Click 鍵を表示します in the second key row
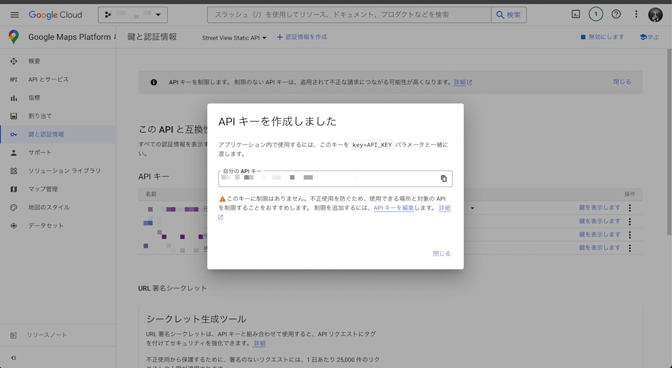Image resolution: width=672 pixels, height=368 pixels. coord(600,221)
